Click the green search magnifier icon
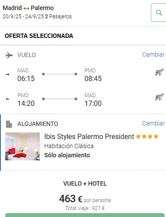Screen dimensions: 166x217 coord(159,13)
